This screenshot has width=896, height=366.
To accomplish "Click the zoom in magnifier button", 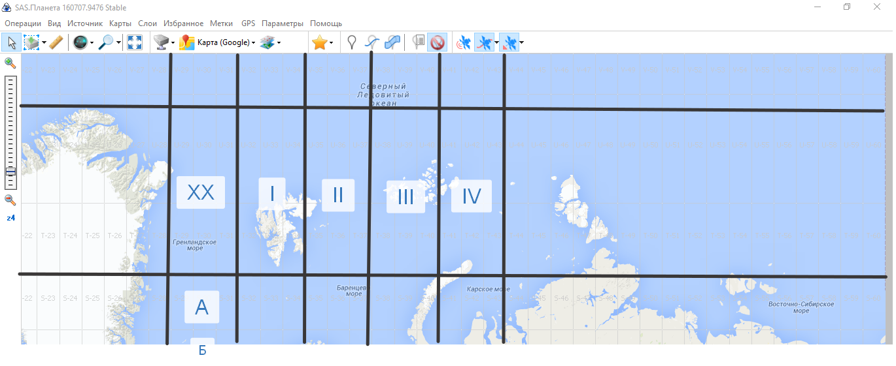I will click(10, 63).
